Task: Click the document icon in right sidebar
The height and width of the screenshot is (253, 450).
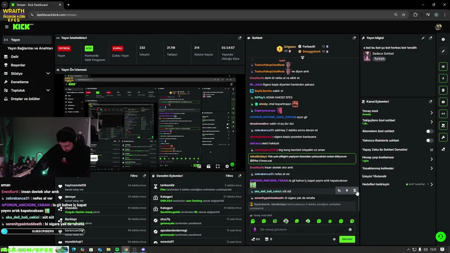Action: tap(443, 90)
